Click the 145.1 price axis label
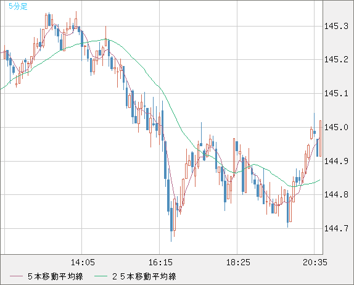 tap(336, 93)
